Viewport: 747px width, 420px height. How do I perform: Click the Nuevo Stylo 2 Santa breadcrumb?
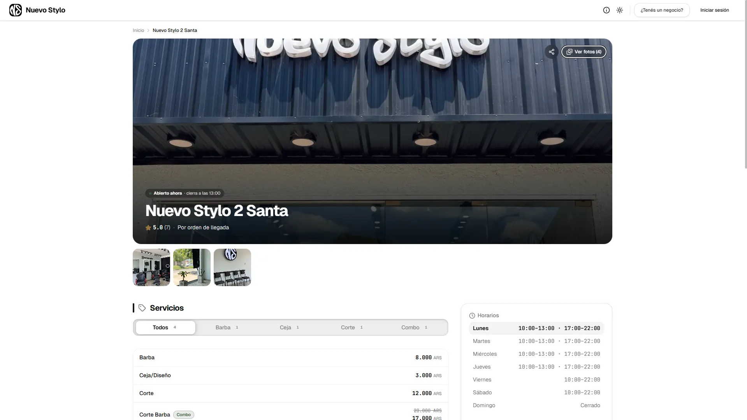[175, 30]
